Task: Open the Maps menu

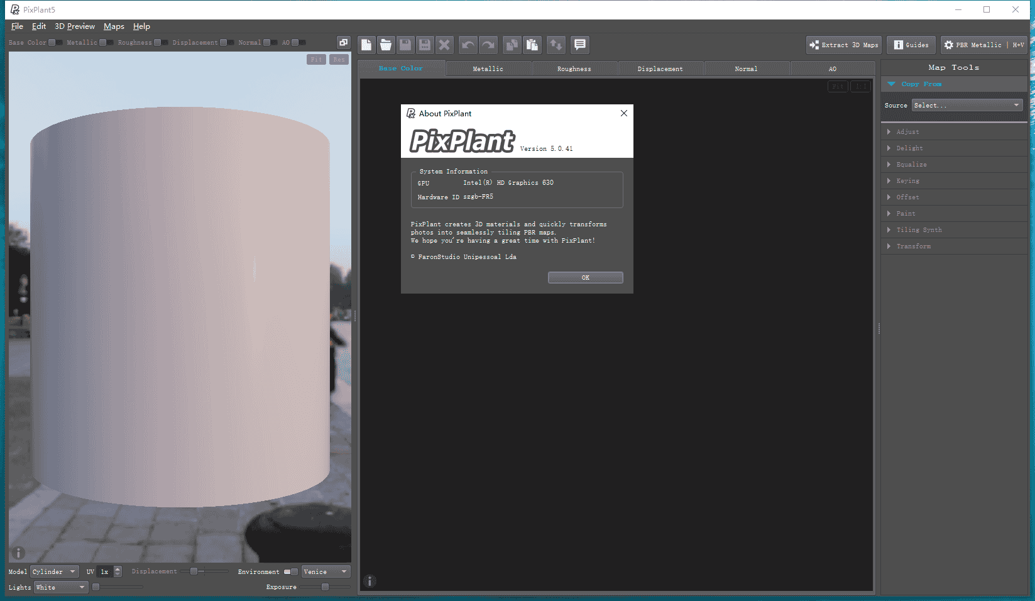Action: pos(114,26)
